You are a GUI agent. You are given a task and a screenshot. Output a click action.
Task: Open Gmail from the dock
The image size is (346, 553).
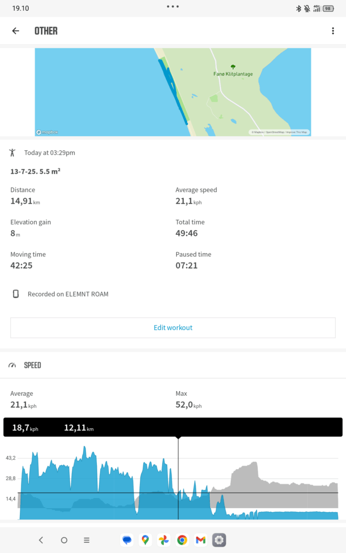point(201,540)
